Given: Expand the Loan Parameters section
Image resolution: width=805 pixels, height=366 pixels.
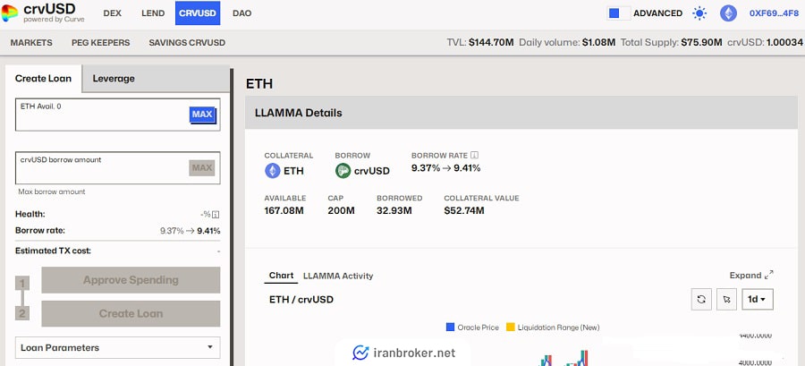Looking at the screenshot, I should 118,347.
